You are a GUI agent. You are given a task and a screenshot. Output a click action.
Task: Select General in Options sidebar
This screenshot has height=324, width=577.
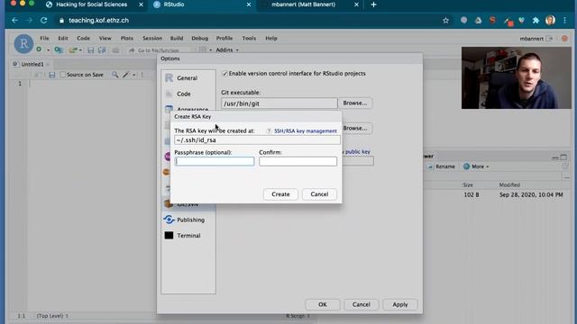pyautogui.click(x=188, y=78)
